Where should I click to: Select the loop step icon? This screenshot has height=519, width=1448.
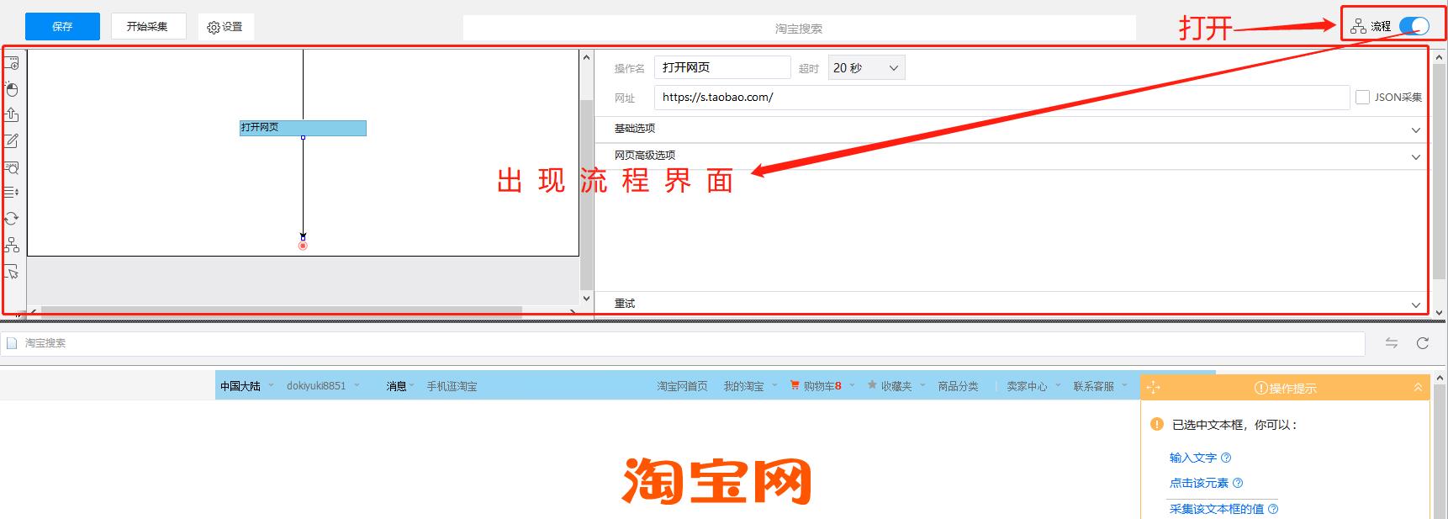click(x=12, y=219)
